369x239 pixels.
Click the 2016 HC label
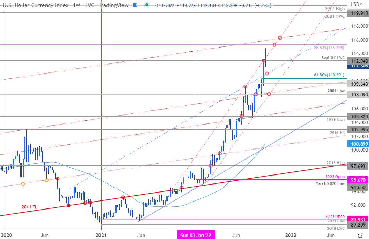(x=337, y=133)
